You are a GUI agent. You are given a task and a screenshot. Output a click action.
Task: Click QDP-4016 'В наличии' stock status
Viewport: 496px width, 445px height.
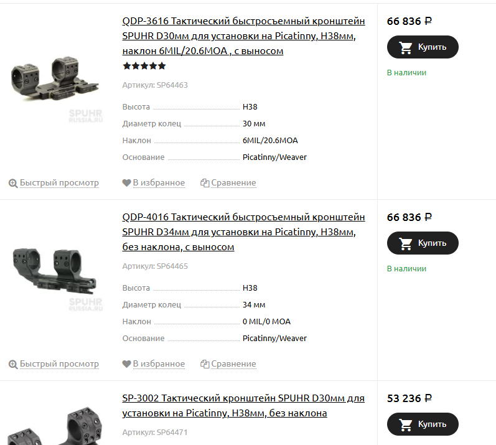pyautogui.click(x=406, y=269)
